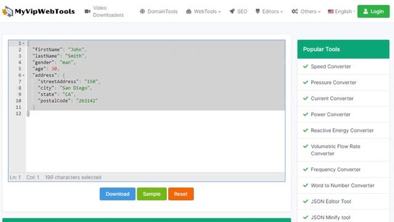Click checkmark icon next to Speed Converter
Viewport: 394px width, 222px height.
pyautogui.click(x=305, y=67)
